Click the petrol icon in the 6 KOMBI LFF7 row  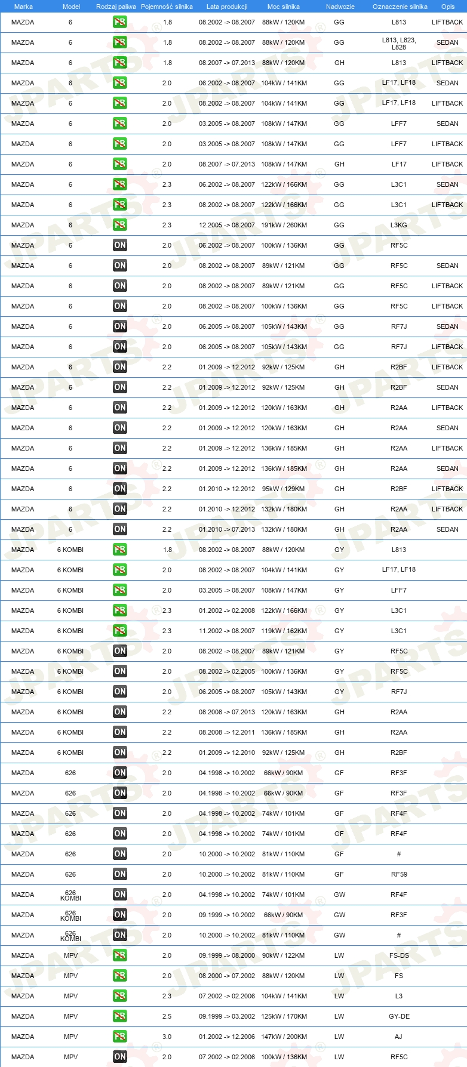click(x=120, y=590)
